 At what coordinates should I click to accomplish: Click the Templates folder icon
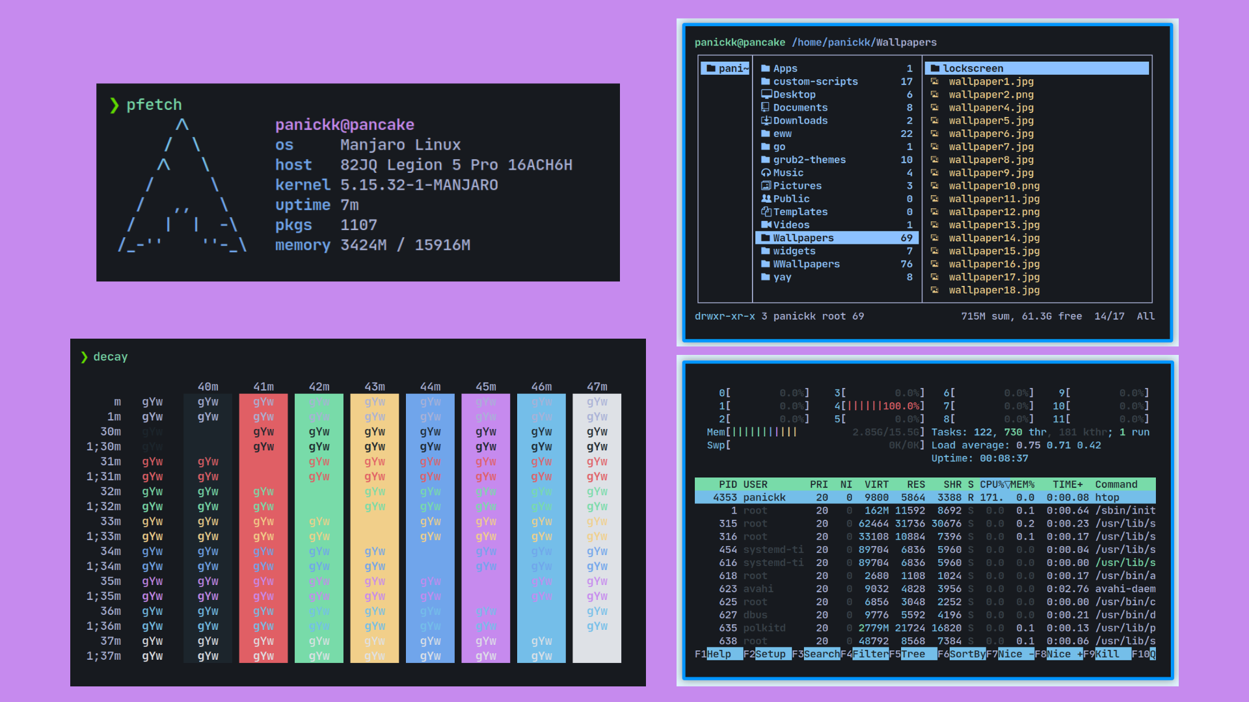766,212
